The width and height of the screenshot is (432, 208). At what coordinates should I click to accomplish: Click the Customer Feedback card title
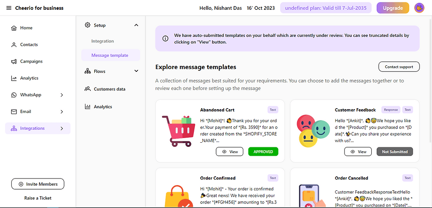tap(355, 110)
